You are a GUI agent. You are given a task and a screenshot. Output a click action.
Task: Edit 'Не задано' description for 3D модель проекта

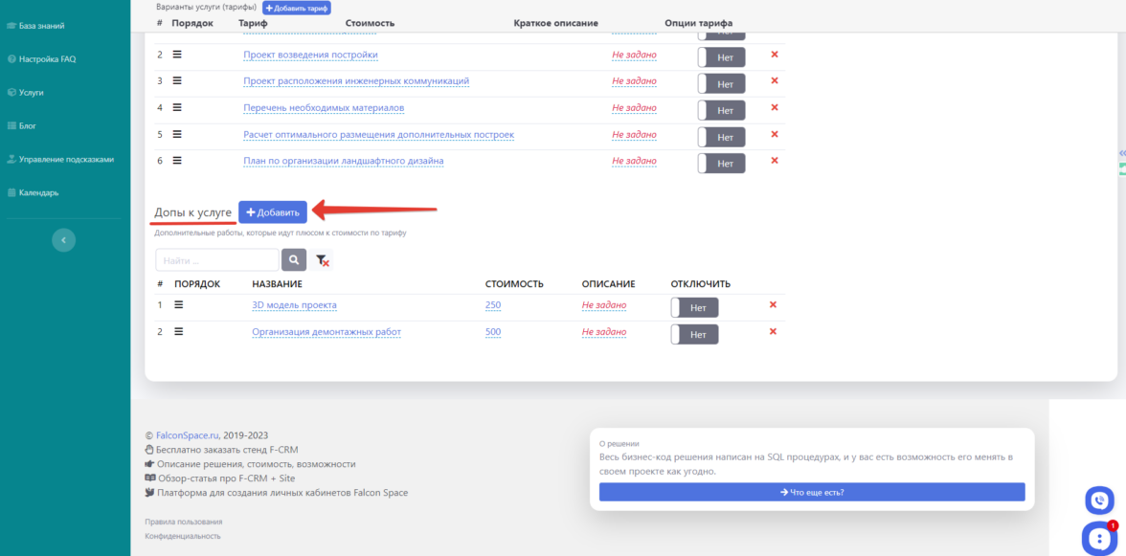tap(603, 305)
